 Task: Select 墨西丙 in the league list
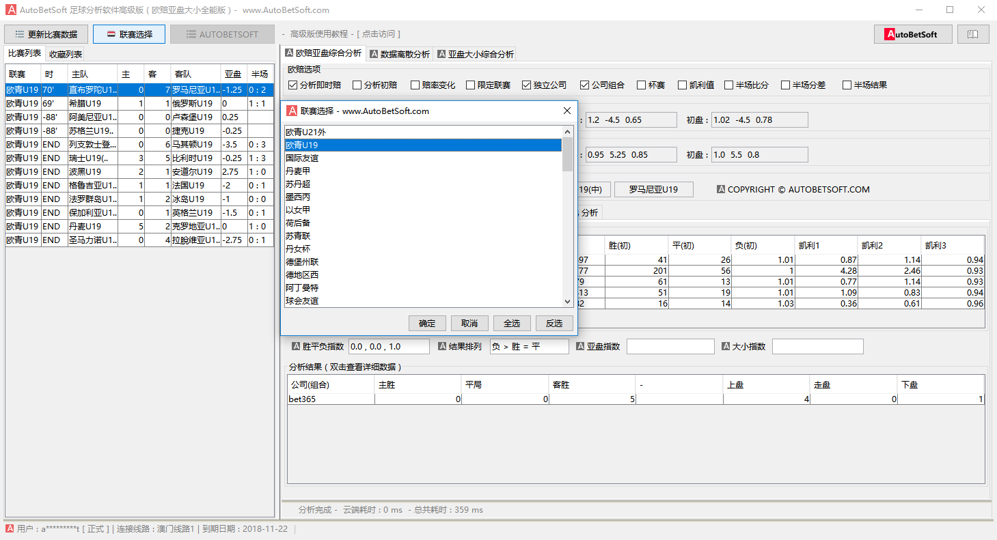[x=423, y=197]
